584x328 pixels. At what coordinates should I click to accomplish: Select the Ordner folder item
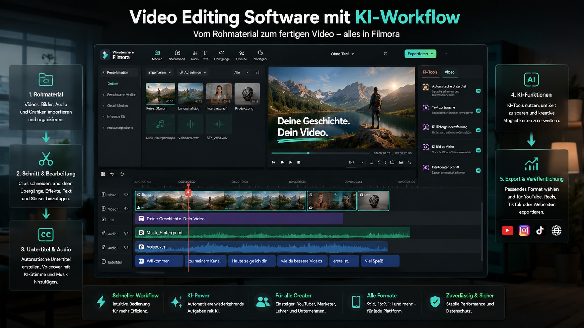pos(113,84)
